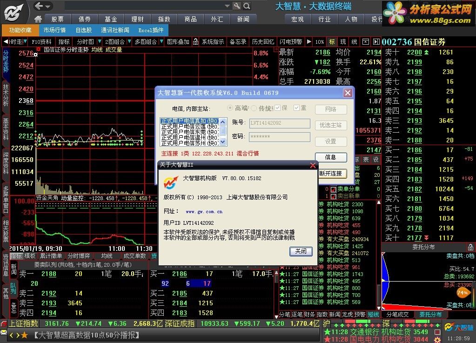The height and width of the screenshot is (343, 476).
Task: Toggle the 卖出新单 checkbox
Action: point(333,196)
